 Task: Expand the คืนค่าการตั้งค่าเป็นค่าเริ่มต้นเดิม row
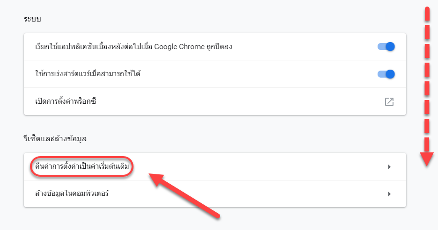(x=215, y=166)
